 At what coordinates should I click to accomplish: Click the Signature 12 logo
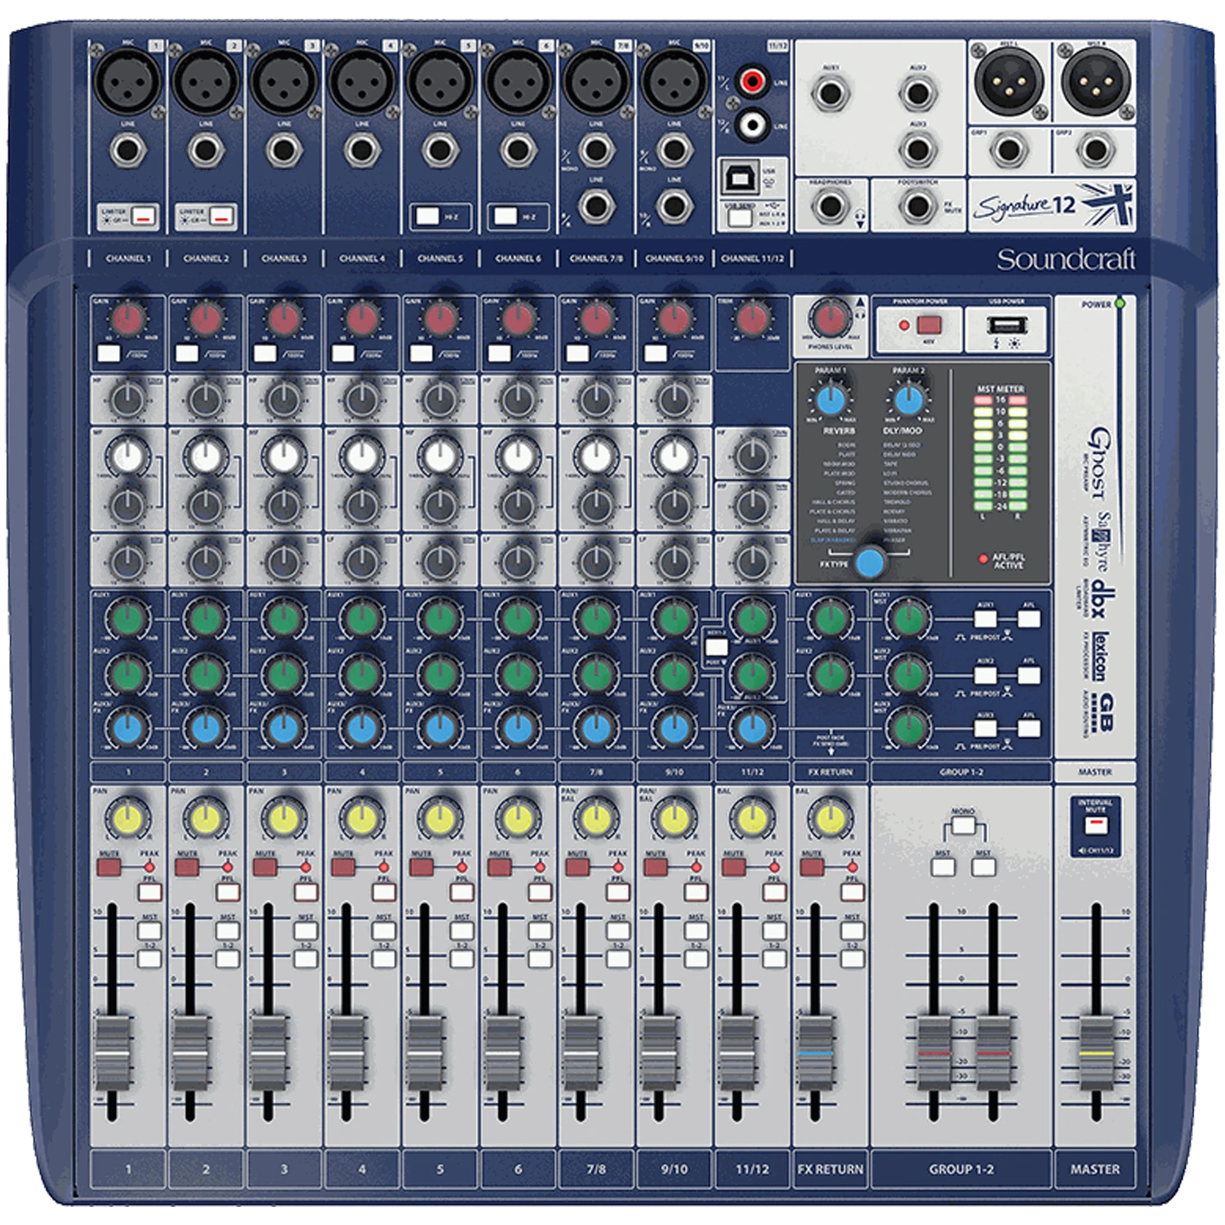pos(1053,204)
